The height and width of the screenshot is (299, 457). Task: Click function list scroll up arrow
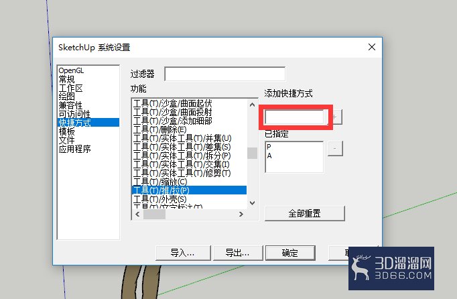tap(253, 105)
